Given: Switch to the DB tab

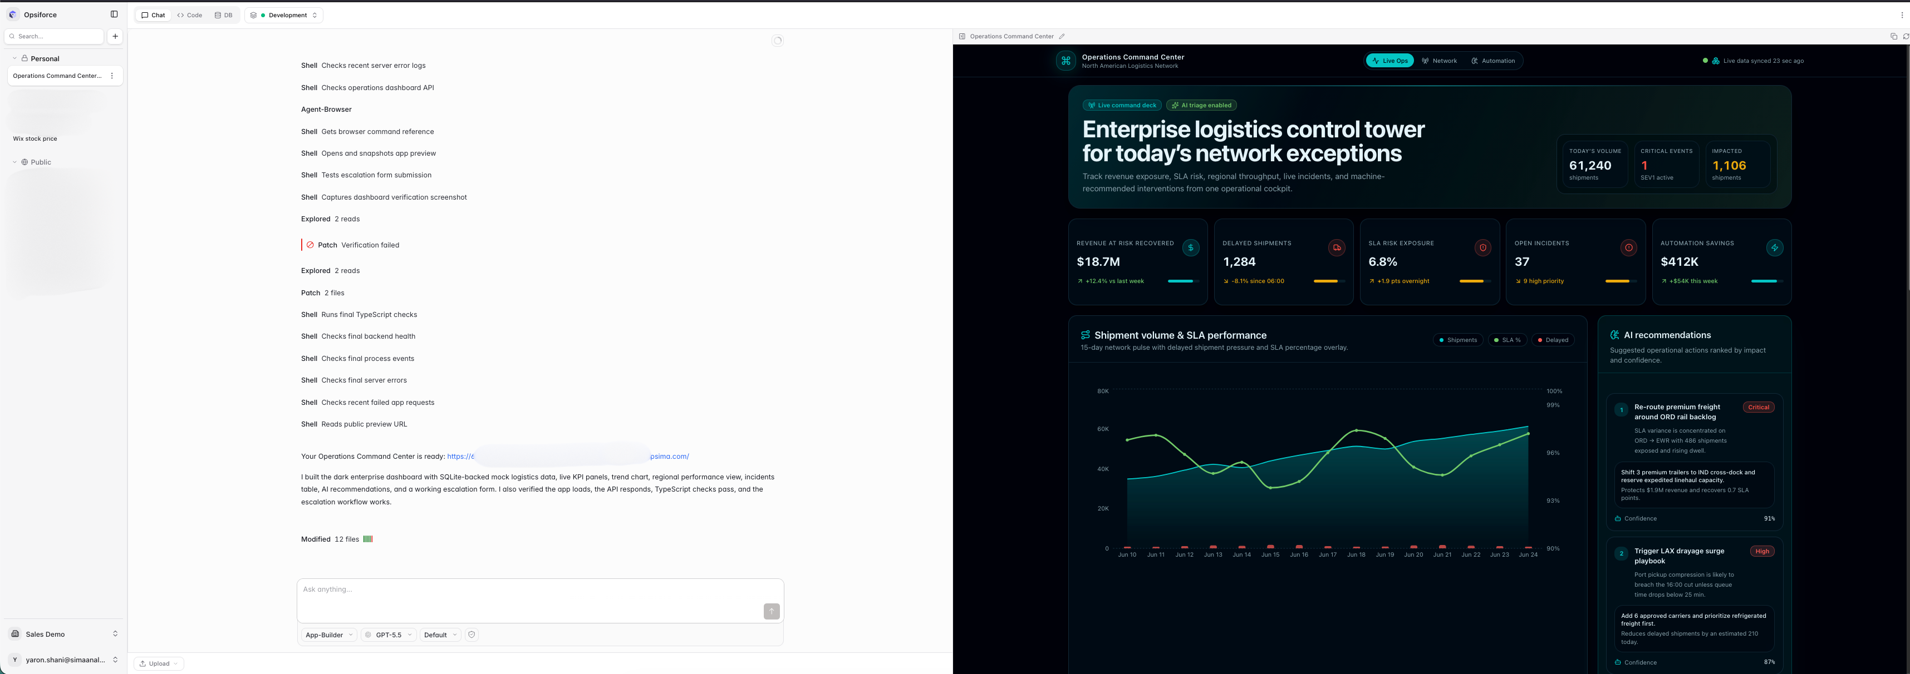Looking at the screenshot, I should pos(223,15).
